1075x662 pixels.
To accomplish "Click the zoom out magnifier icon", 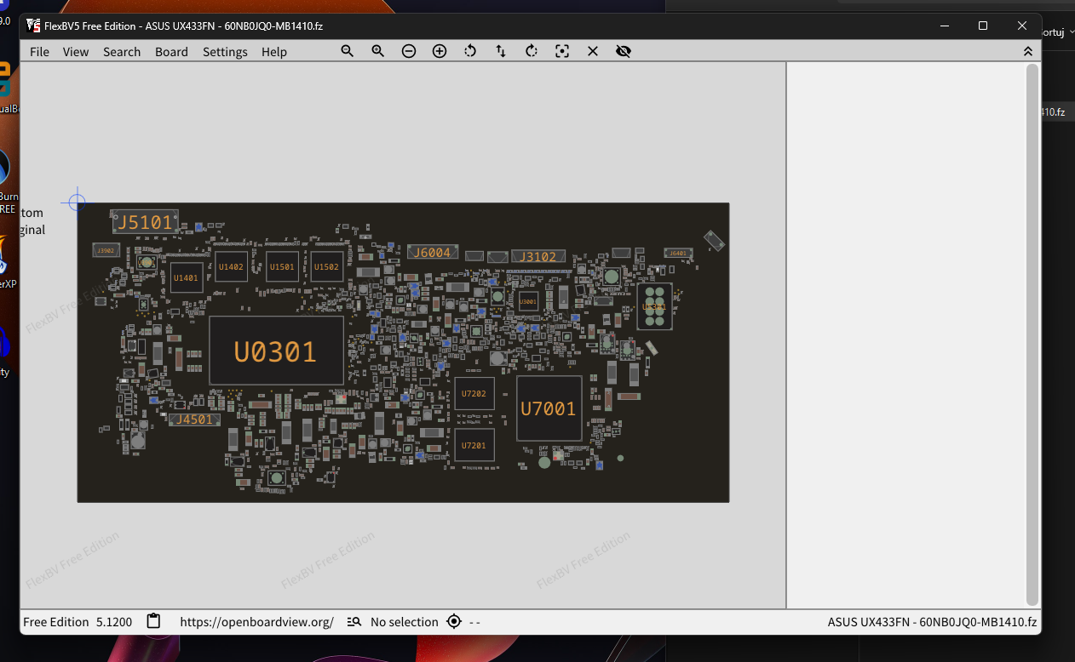I will pyautogui.click(x=347, y=51).
